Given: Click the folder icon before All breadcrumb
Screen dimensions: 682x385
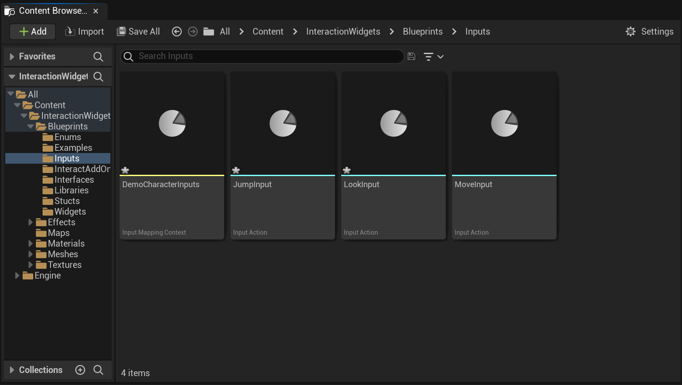Looking at the screenshot, I should pos(209,31).
